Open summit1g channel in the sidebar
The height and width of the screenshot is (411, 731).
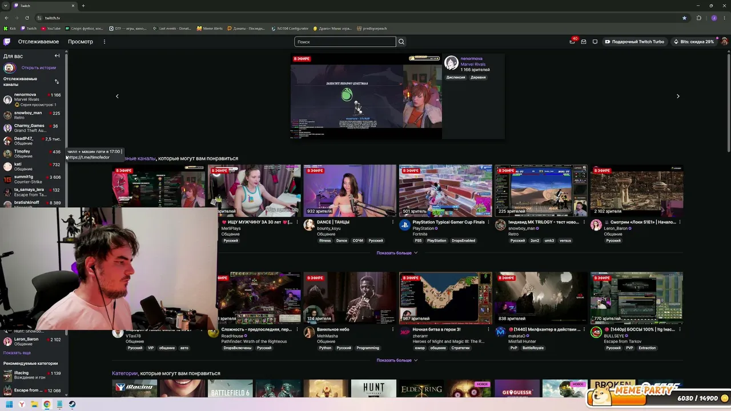(x=31, y=179)
